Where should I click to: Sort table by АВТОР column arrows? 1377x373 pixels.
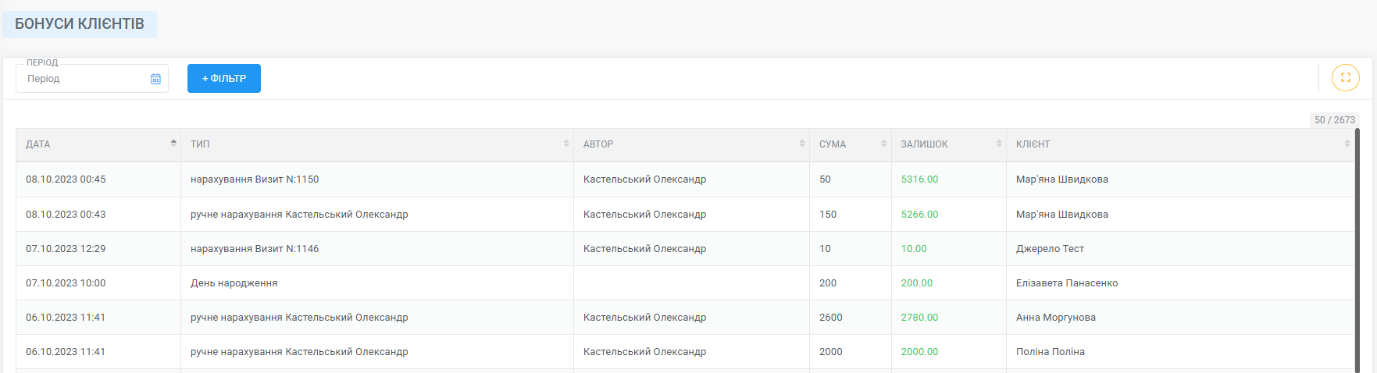coord(802,144)
